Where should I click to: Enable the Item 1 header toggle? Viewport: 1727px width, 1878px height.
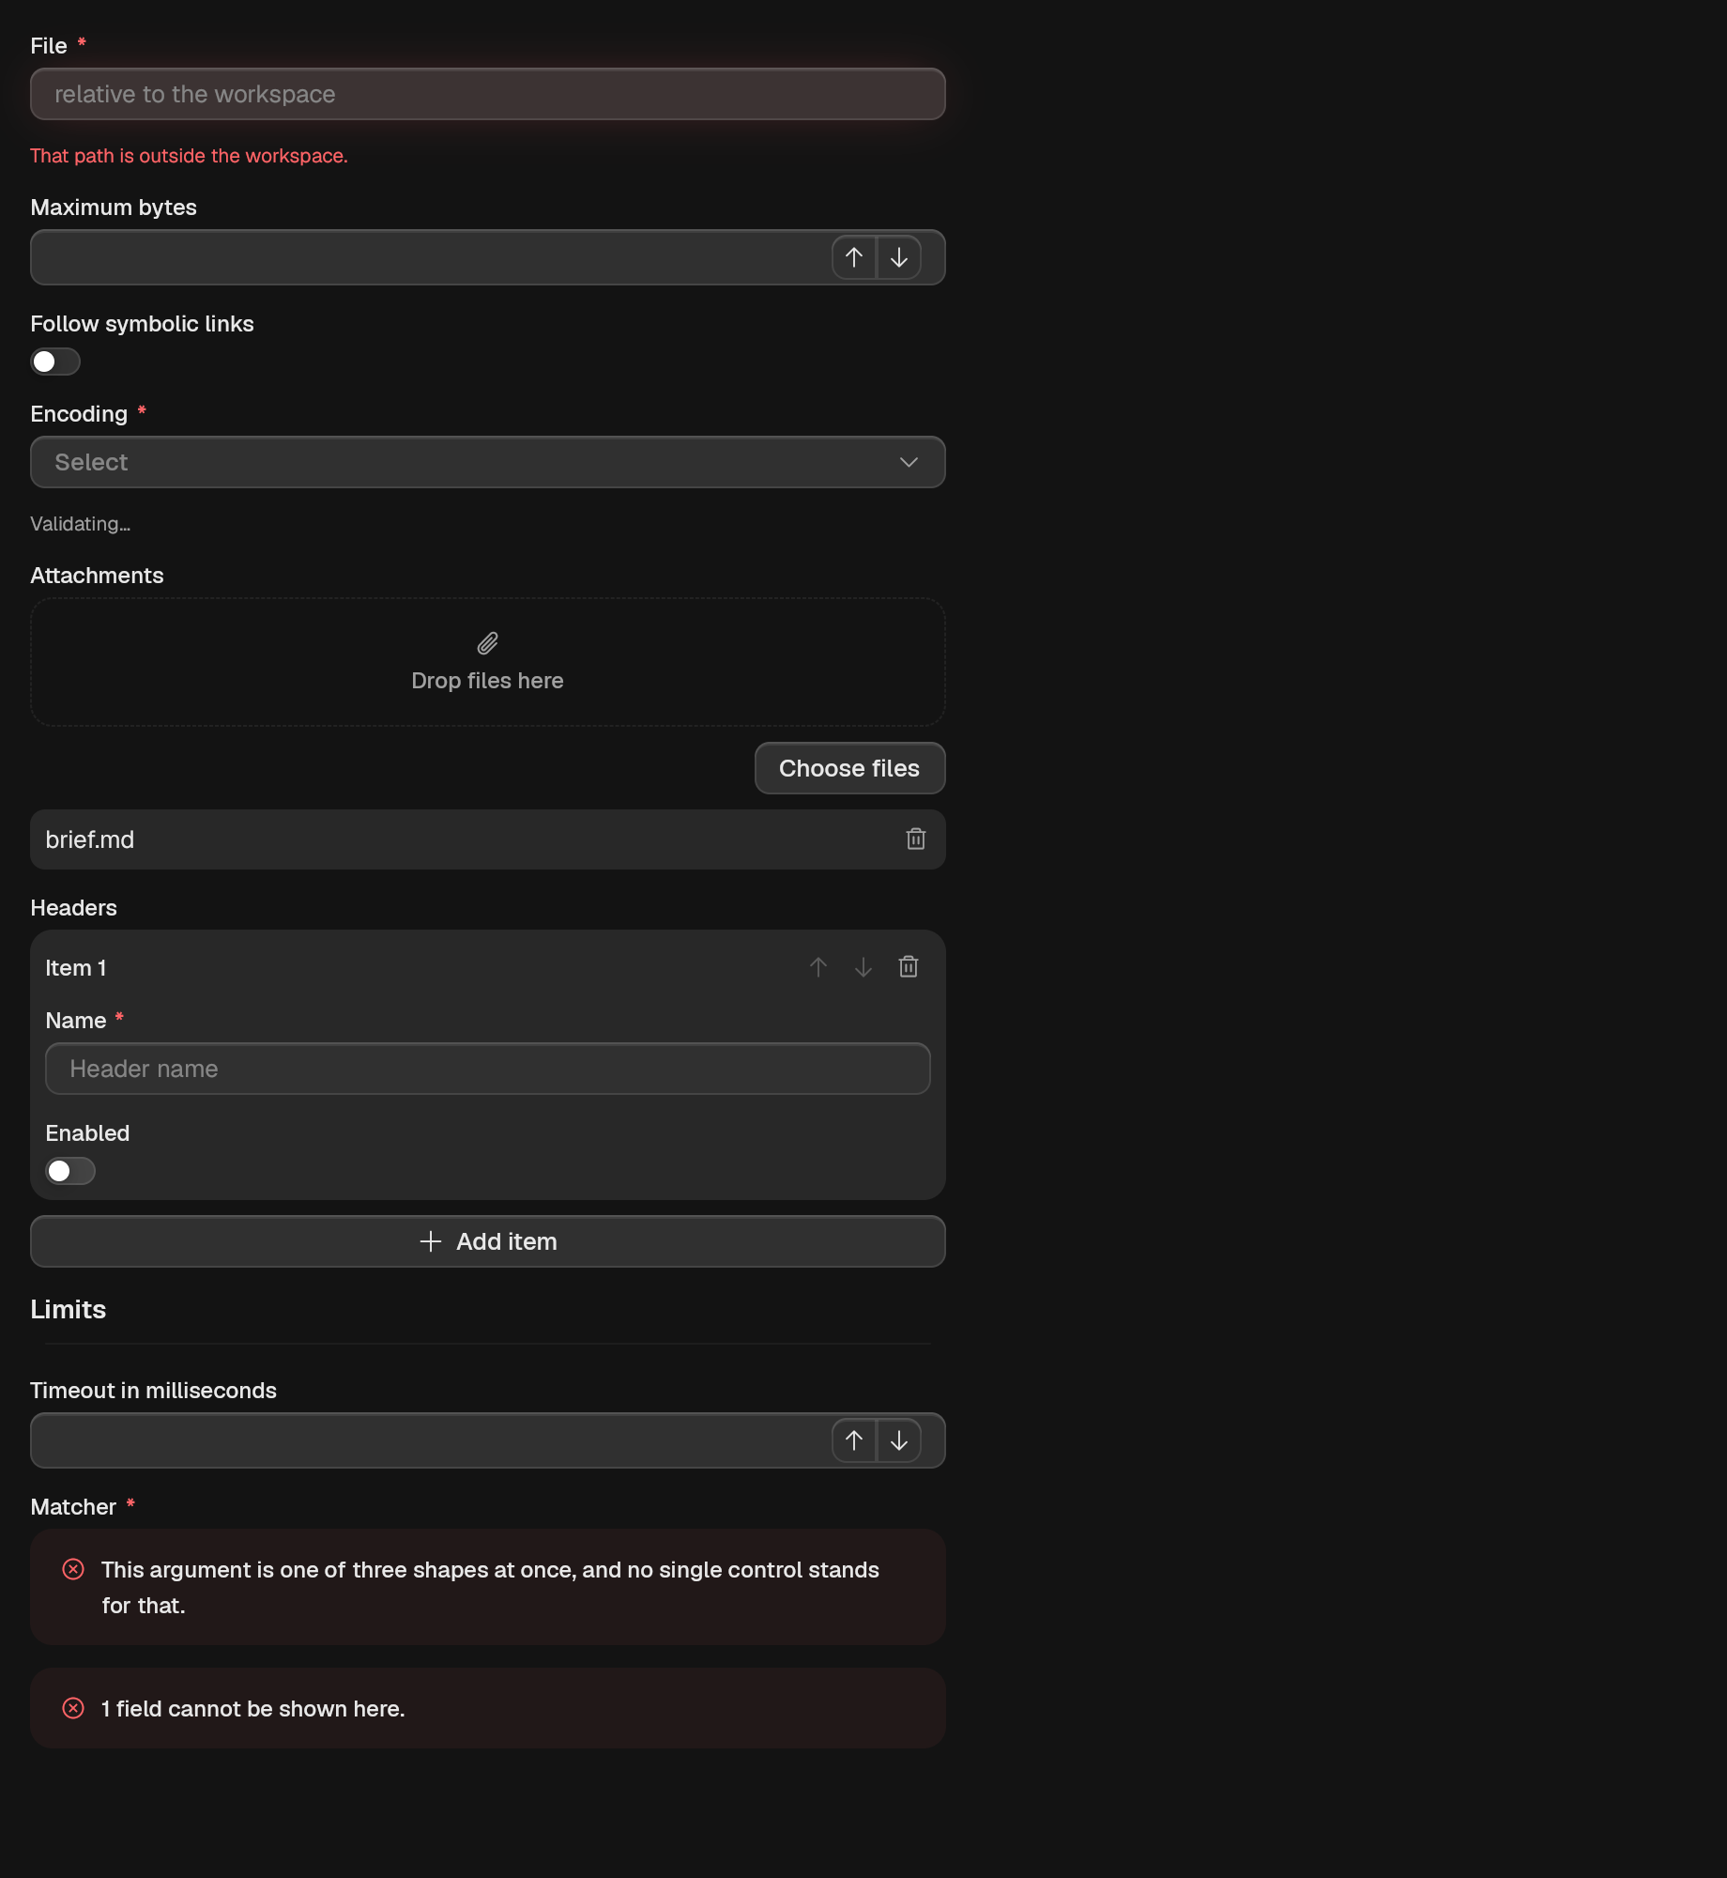pos(70,1171)
